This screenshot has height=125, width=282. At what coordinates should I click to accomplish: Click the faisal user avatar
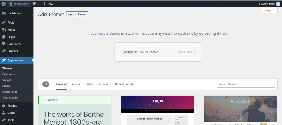click(x=278, y=4)
